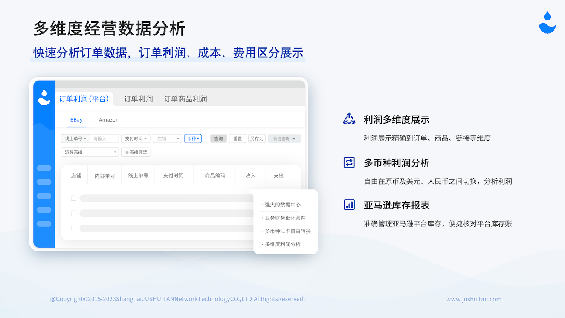The width and height of the screenshot is (565, 318).
Task: Tick the third table row checkbox
Action: click(x=74, y=229)
